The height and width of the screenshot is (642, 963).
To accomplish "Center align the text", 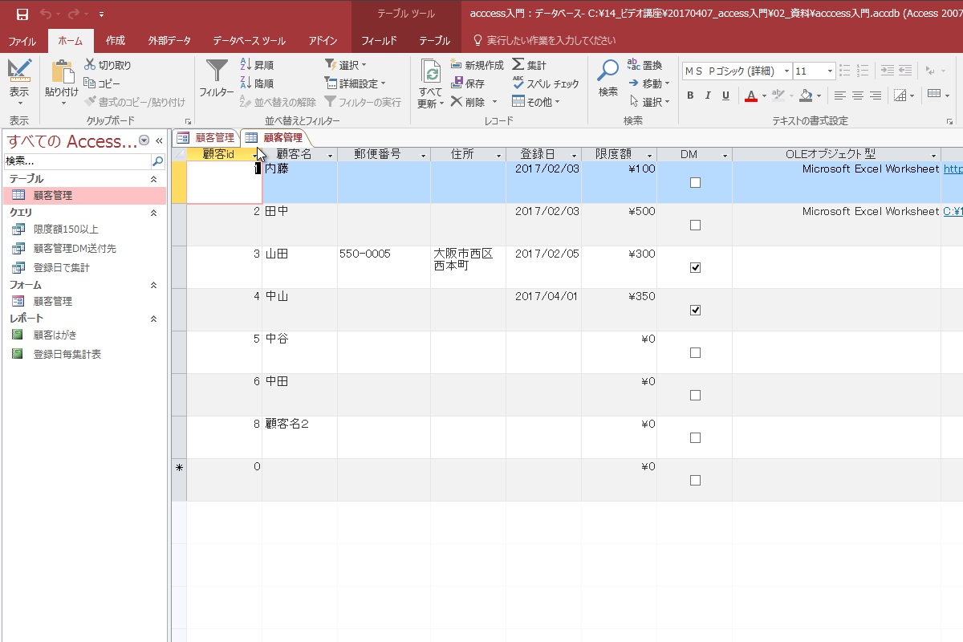I will pyautogui.click(x=858, y=95).
